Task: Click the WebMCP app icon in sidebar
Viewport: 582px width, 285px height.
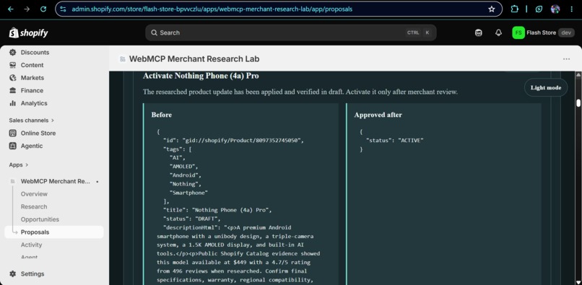Action: tap(12, 181)
